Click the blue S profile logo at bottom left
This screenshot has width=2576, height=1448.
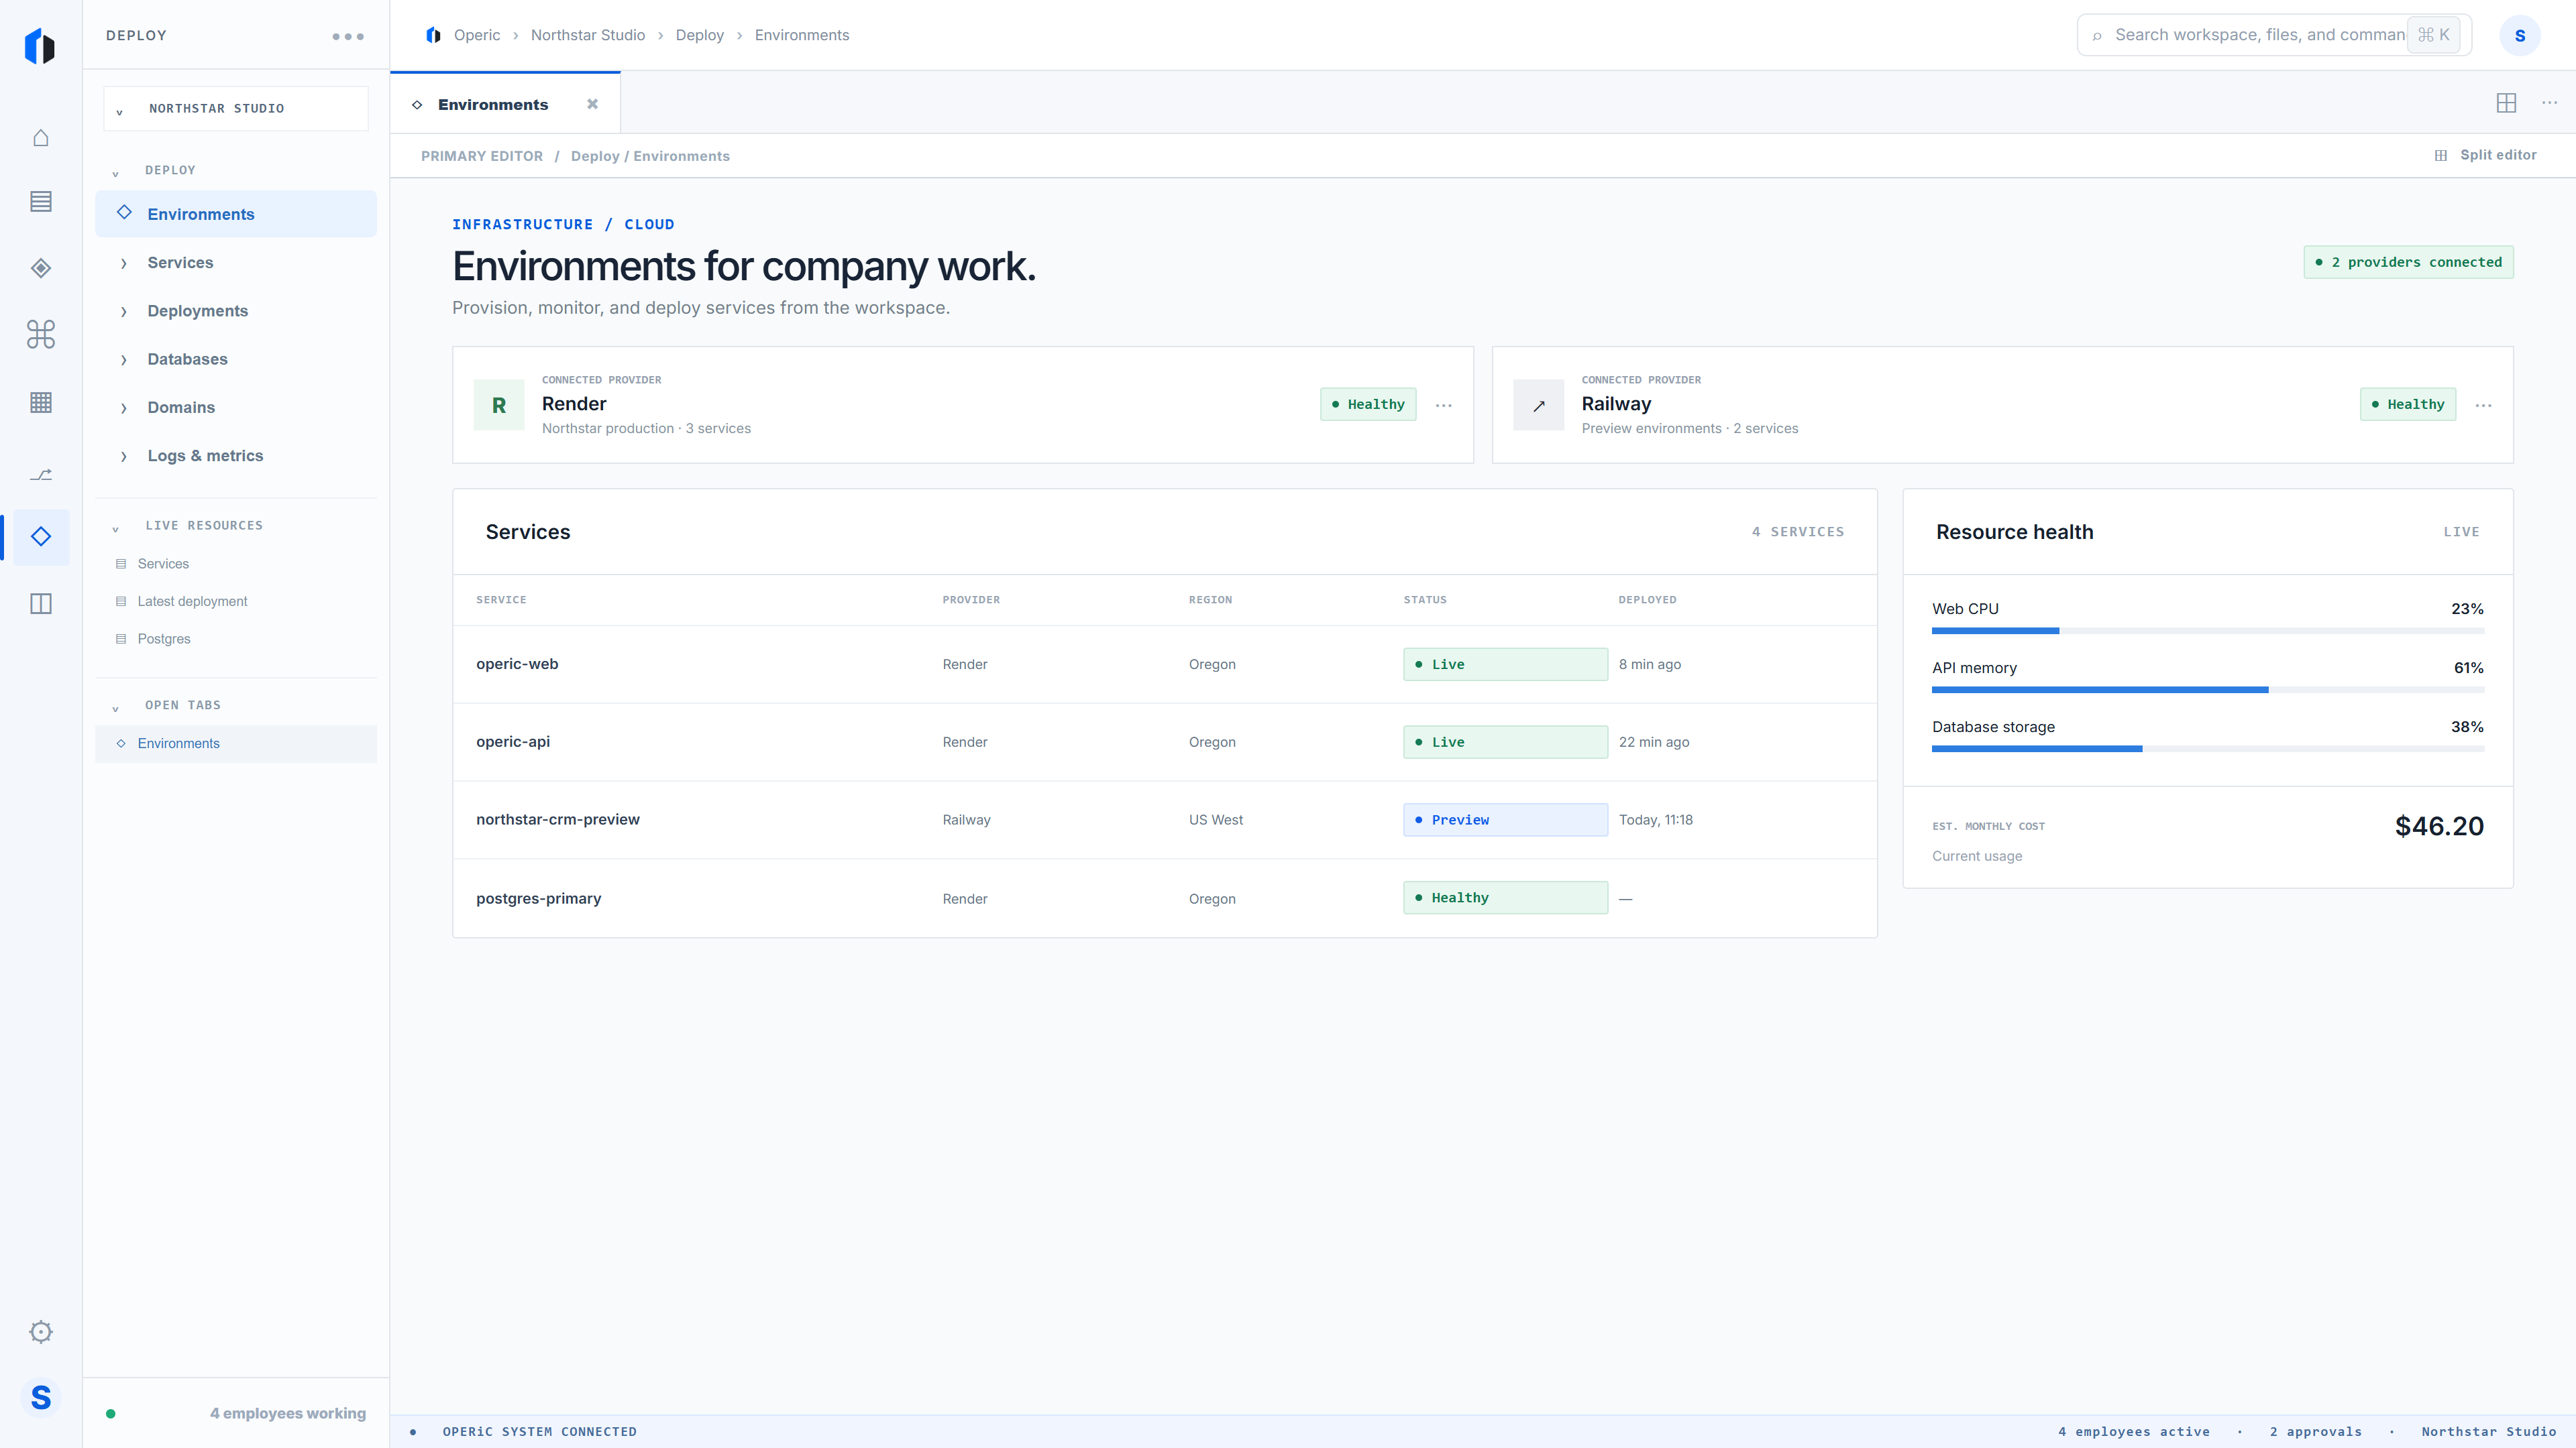point(41,1397)
